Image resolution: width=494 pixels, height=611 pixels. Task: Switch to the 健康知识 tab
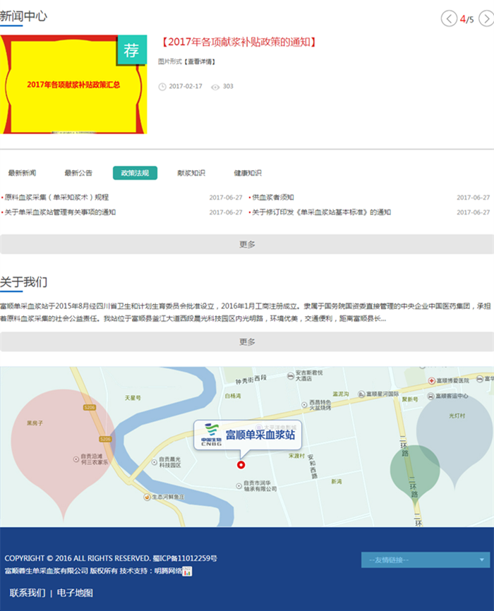(248, 173)
